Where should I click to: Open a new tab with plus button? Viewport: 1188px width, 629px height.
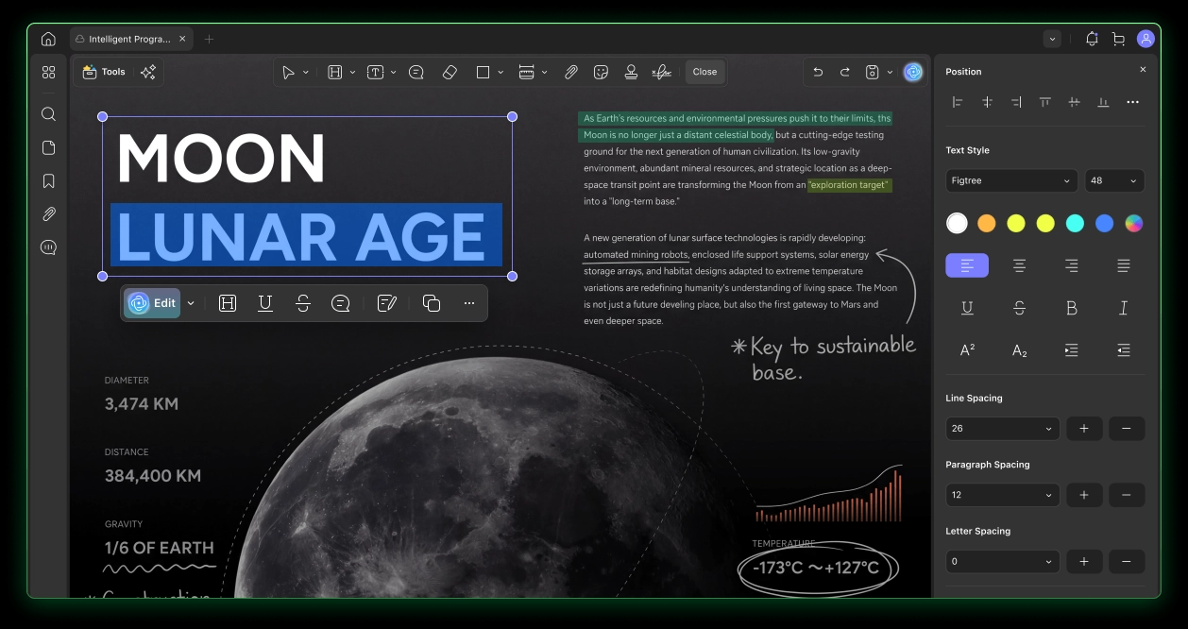(210, 39)
